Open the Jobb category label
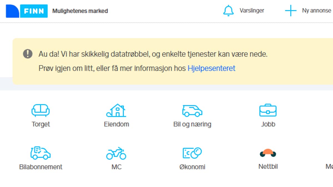This screenshot has width=333, height=187. (268, 124)
